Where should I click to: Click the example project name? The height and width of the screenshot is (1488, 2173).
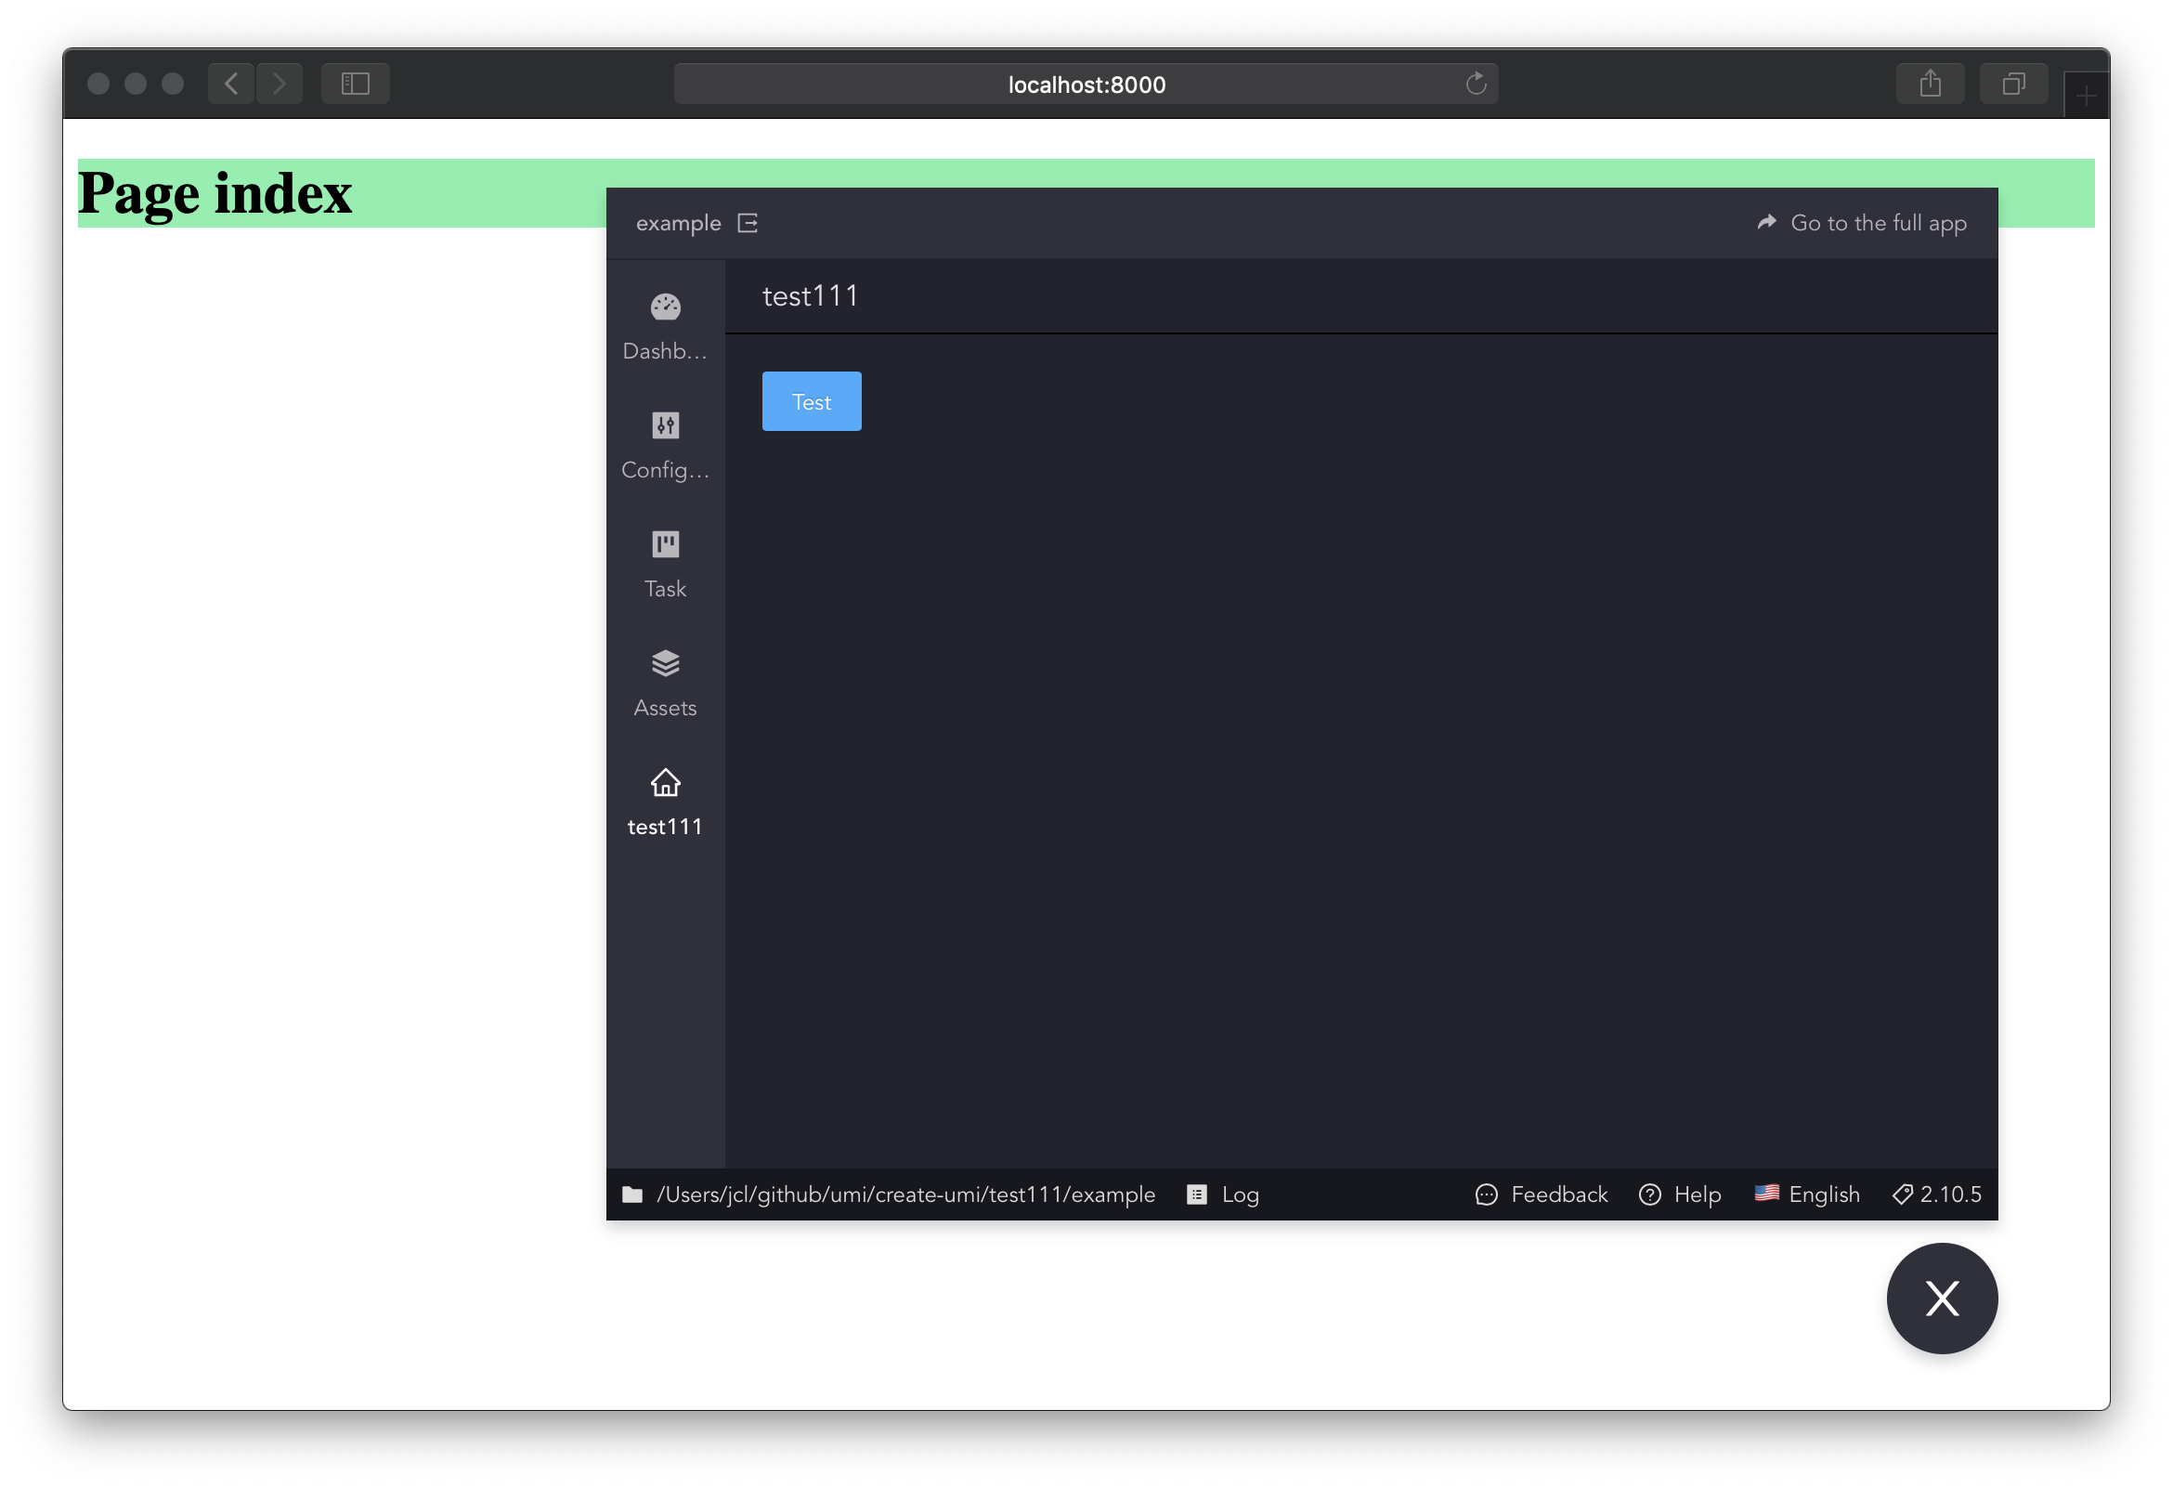click(679, 223)
